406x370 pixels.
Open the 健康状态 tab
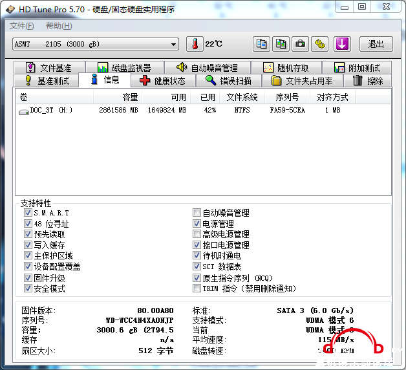point(163,81)
